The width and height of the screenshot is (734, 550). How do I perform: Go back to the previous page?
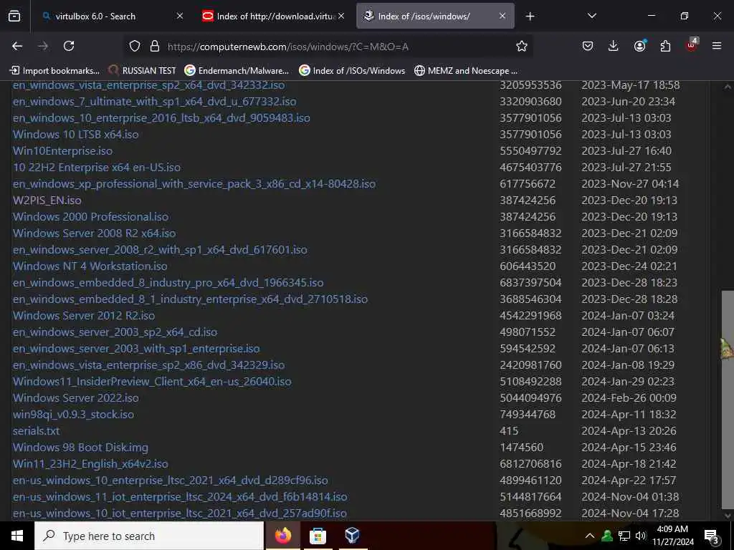tap(17, 46)
